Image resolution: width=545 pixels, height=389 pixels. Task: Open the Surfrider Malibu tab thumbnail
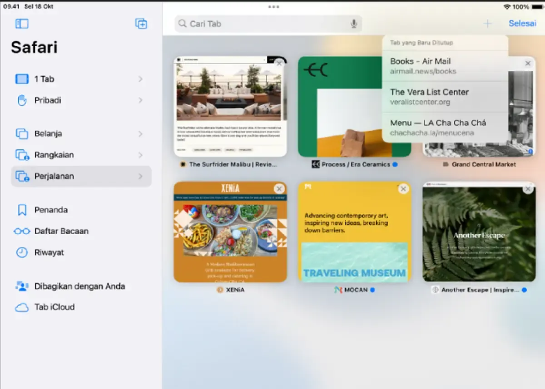click(x=230, y=107)
